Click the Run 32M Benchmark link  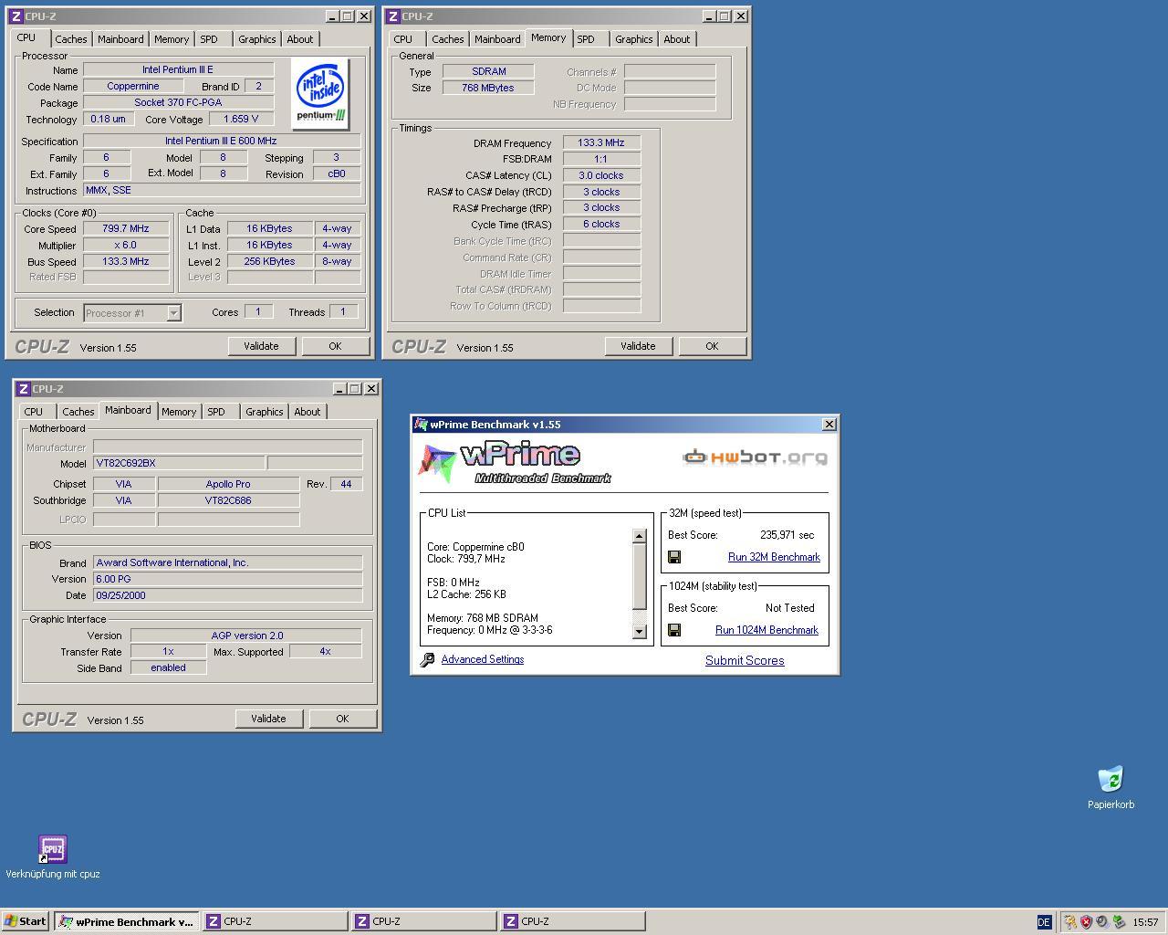tap(774, 557)
